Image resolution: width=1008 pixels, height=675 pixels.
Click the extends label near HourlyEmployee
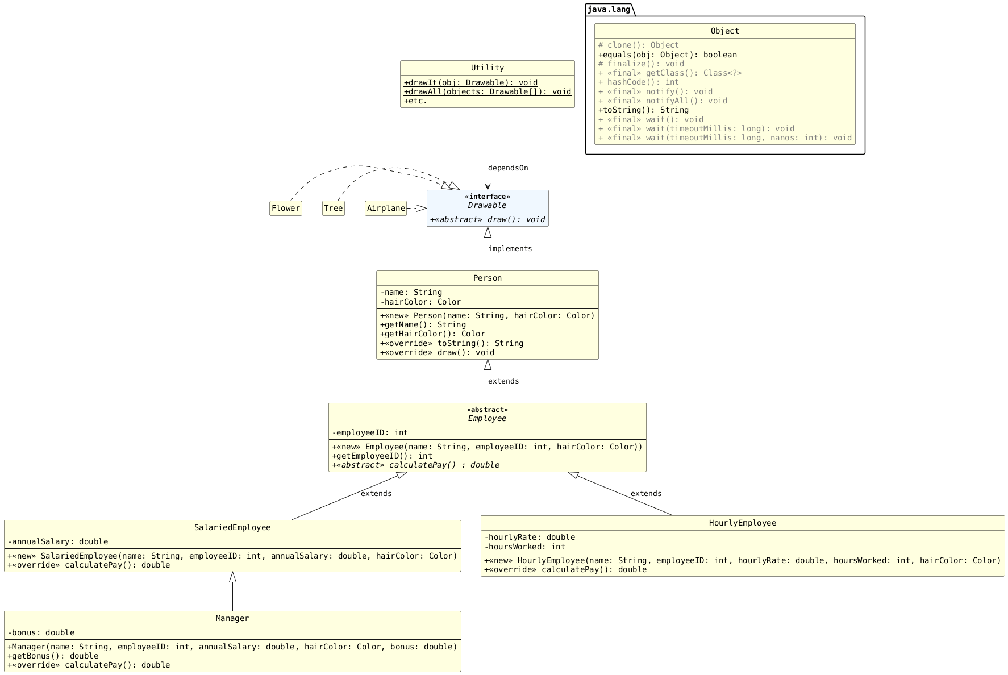coord(646,494)
